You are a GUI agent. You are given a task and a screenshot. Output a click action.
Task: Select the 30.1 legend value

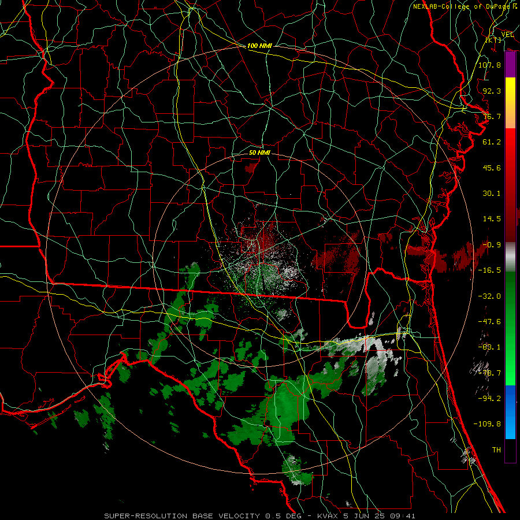coord(492,194)
